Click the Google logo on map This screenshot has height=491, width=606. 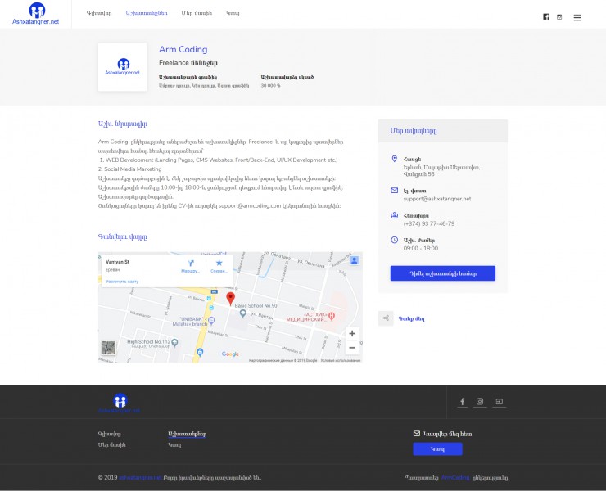pos(230,354)
